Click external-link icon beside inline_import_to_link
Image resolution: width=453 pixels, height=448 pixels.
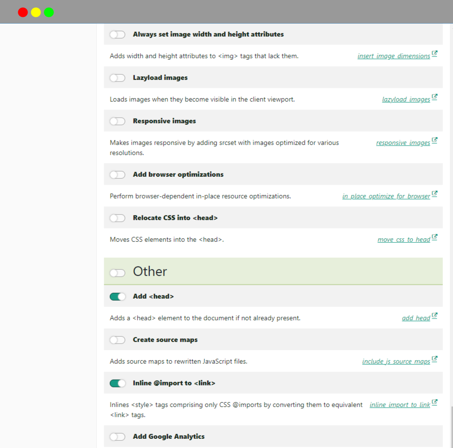click(x=435, y=402)
